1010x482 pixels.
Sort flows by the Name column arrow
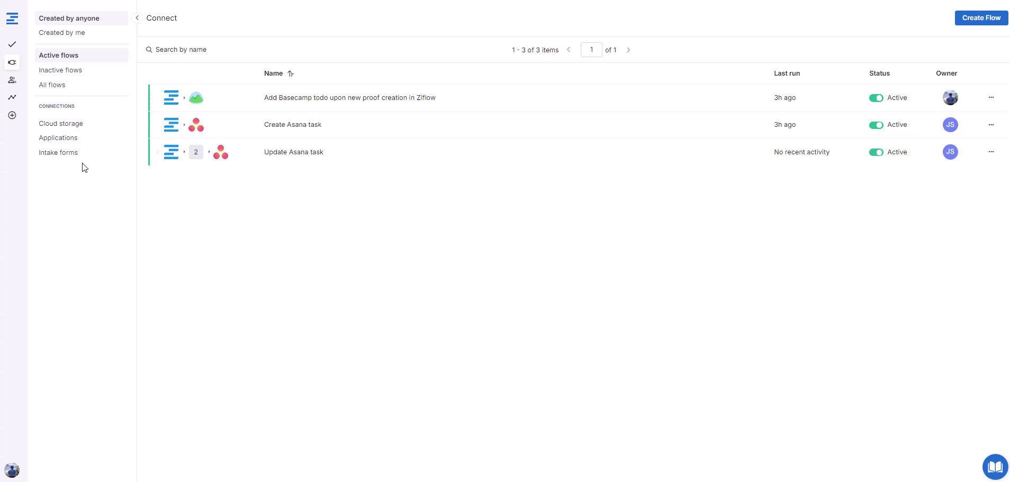point(291,74)
